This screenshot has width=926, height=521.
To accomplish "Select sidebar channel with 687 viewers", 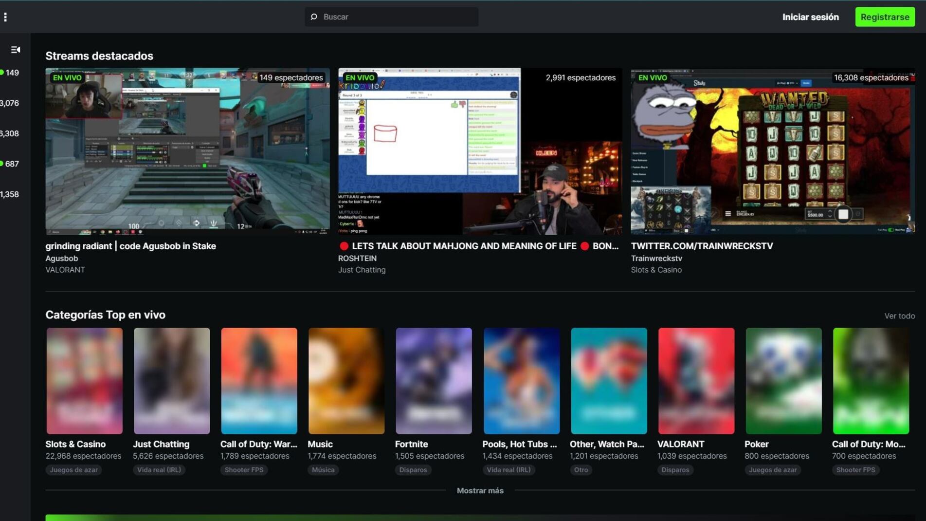I will [x=11, y=164].
